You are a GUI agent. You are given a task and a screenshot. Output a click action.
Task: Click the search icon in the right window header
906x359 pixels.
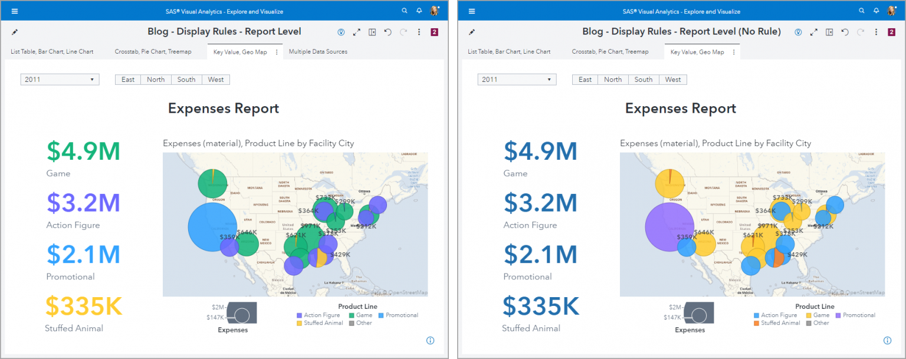click(x=861, y=11)
